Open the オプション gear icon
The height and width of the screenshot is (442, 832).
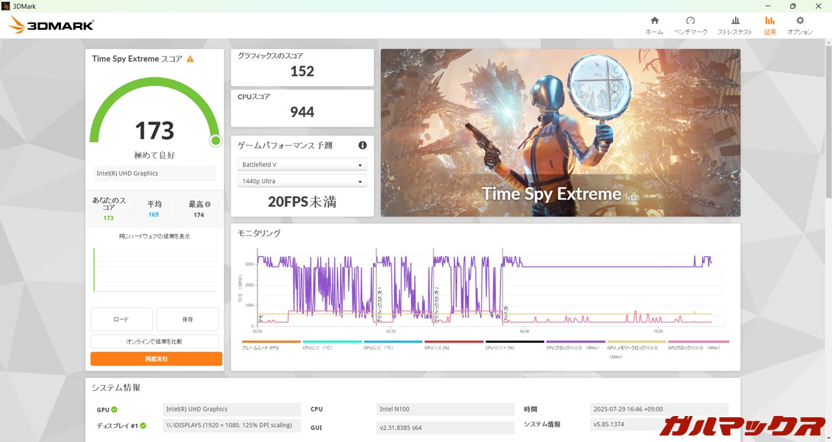click(x=799, y=21)
